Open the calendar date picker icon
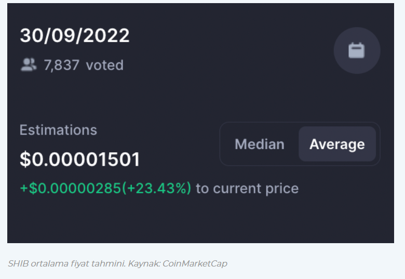The width and height of the screenshot is (405, 279). [x=357, y=50]
